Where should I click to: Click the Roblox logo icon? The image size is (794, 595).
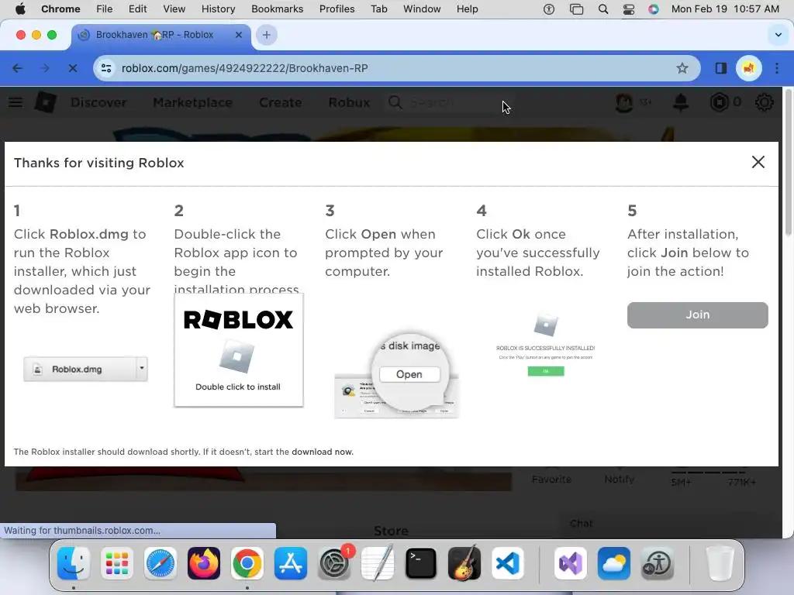(x=46, y=103)
